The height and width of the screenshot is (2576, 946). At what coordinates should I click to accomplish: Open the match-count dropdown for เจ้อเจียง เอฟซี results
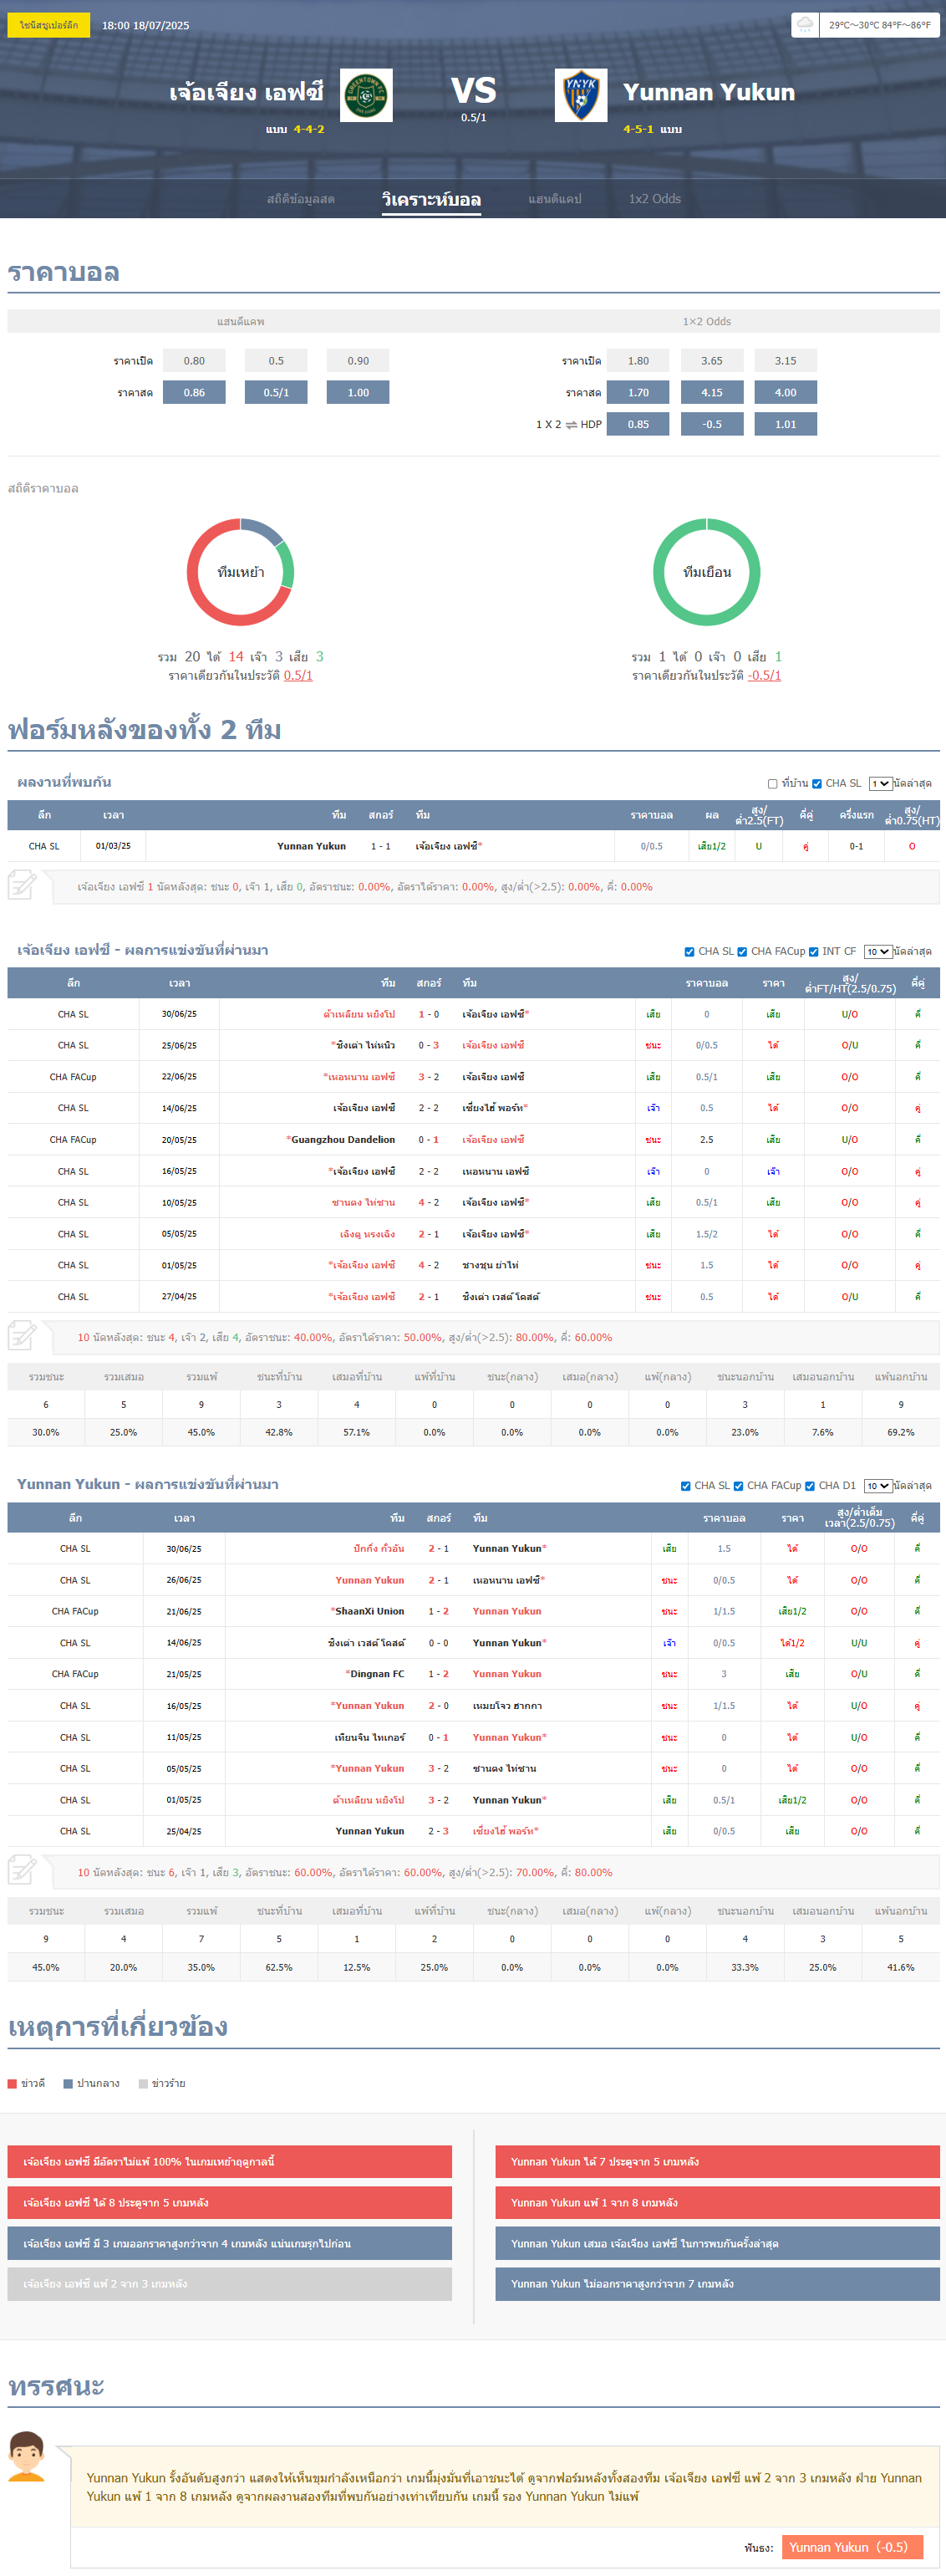(878, 952)
